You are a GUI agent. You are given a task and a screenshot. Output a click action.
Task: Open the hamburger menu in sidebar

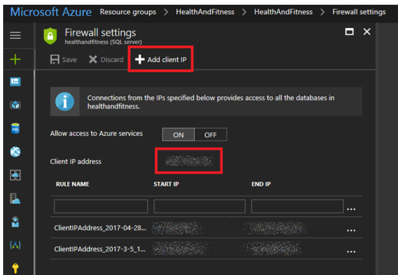(15, 35)
